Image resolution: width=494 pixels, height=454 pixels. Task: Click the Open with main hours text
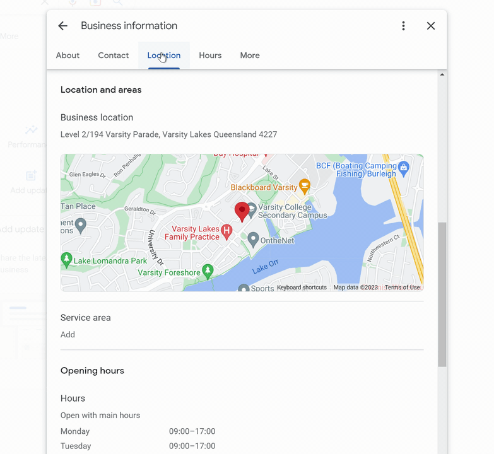point(100,416)
